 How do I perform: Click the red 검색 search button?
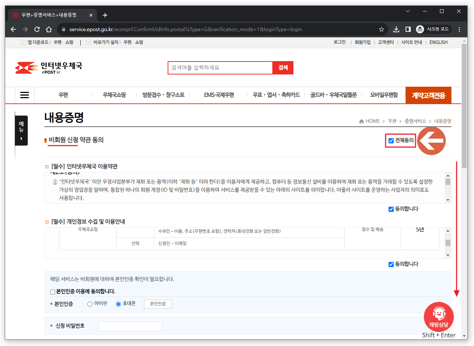[x=283, y=68]
